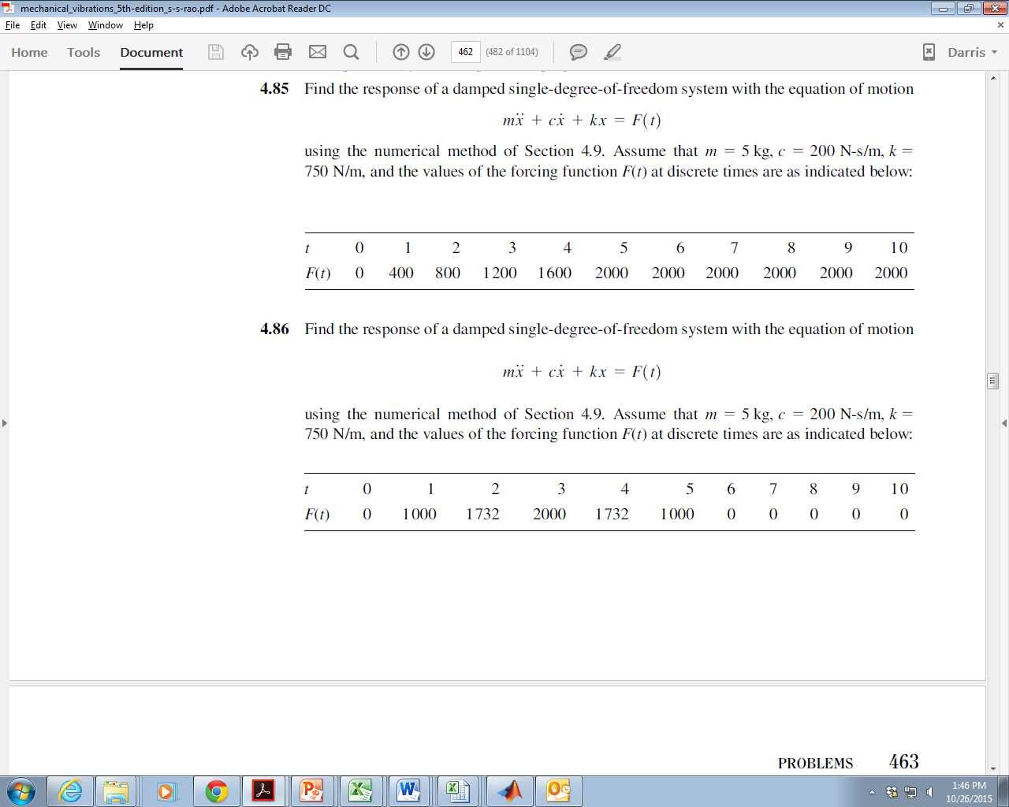Edit the page number field showing 462
The width and height of the screenshot is (1009, 807).
(x=465, y=52)
